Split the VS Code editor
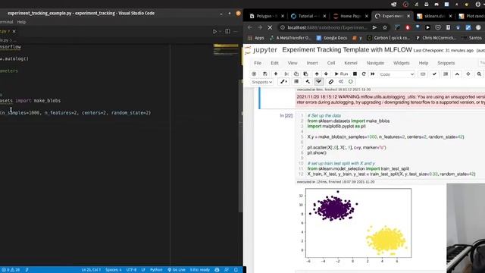The width and height of the screenshot is (485, 273). click(x=227, y=31)
